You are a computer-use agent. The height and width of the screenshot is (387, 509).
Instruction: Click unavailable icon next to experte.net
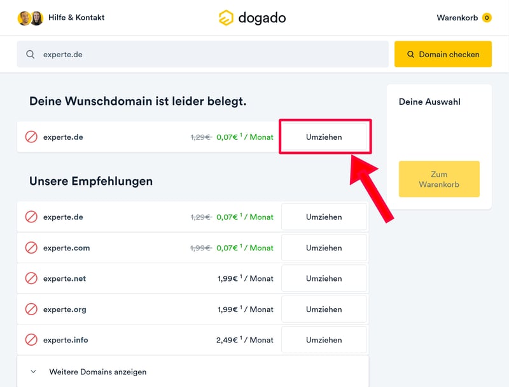31,278
